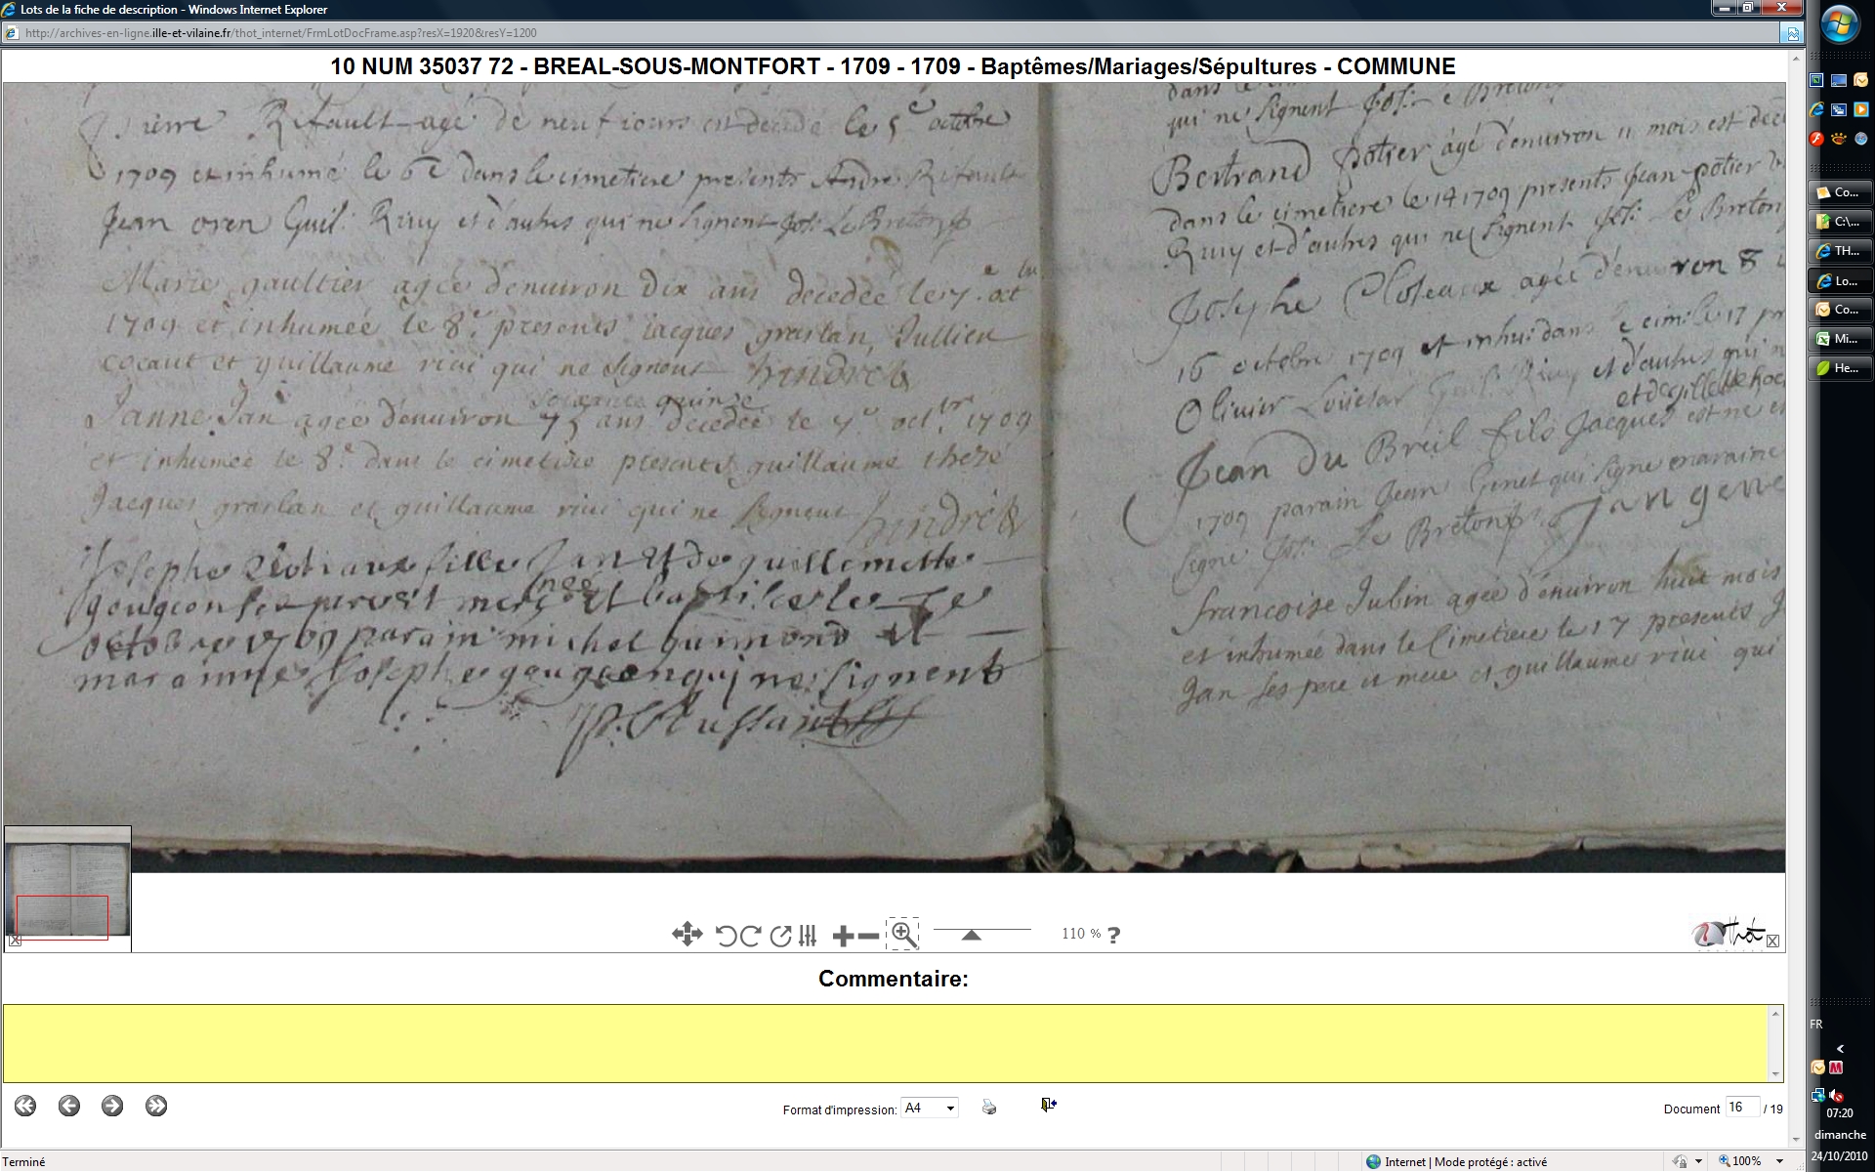Click the print document icon
Image resolution: width=1875 pixels, height=1172 pixels.
989,1107
